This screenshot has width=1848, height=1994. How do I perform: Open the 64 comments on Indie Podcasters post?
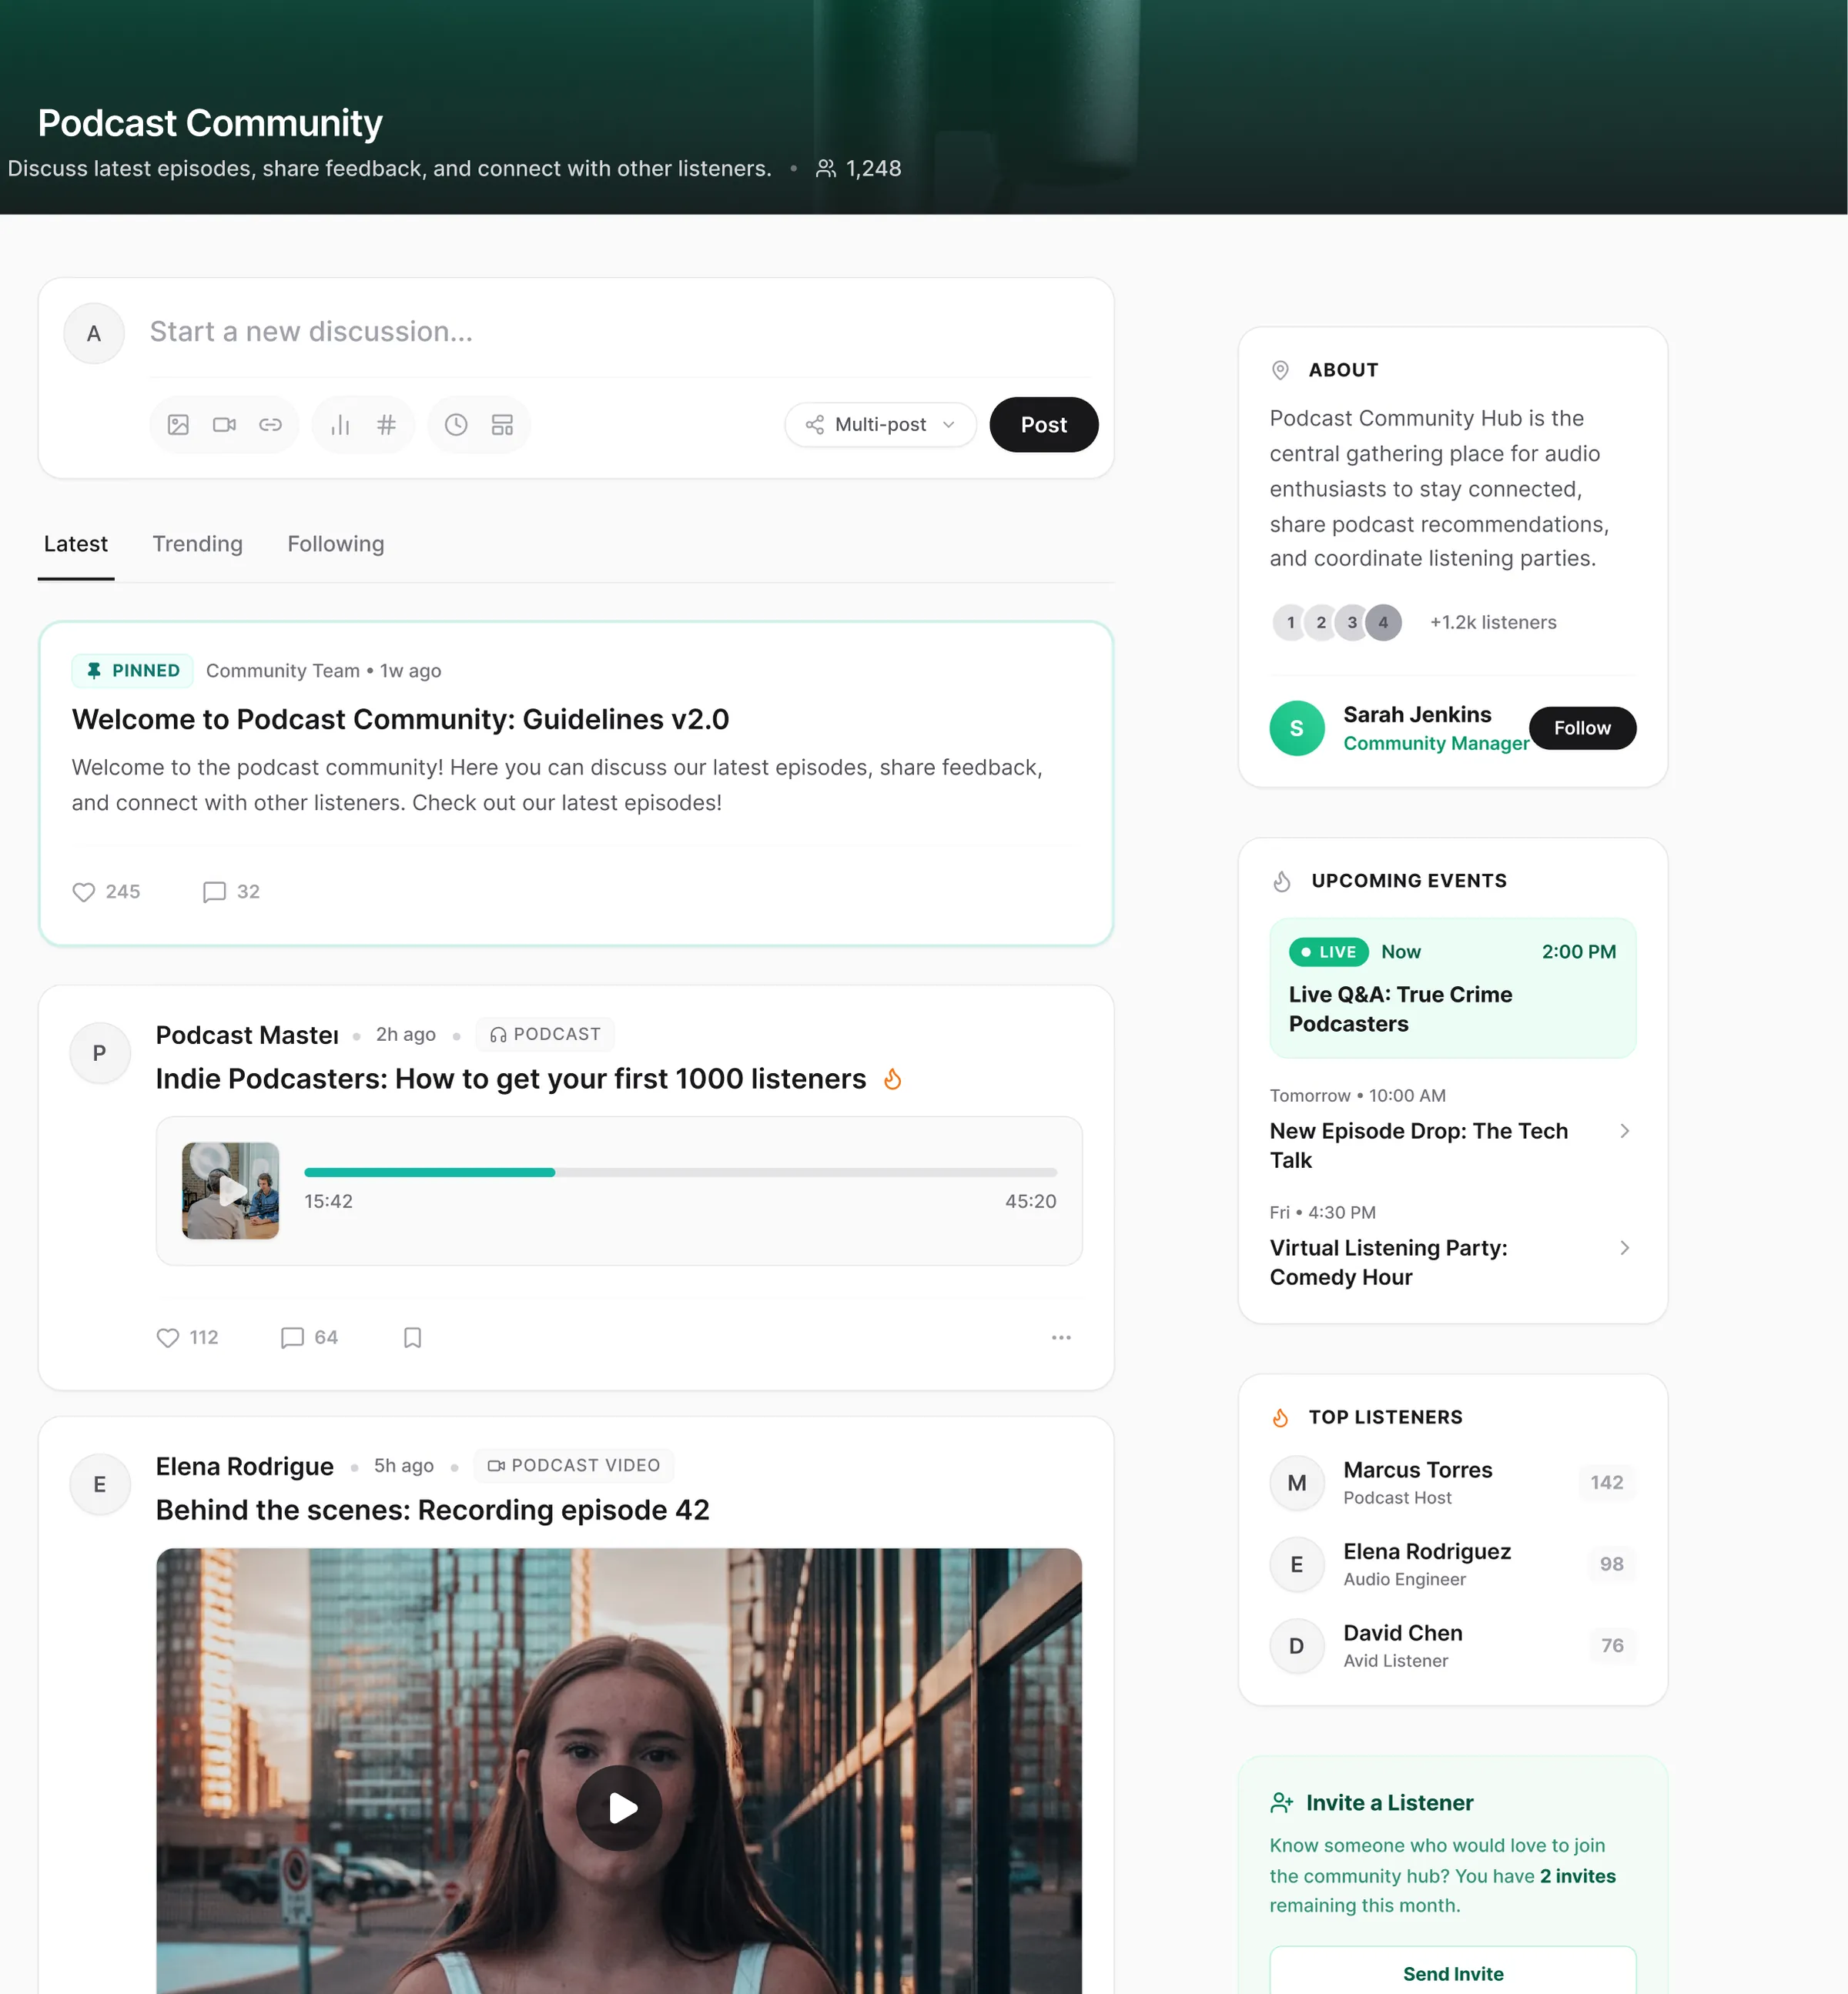pyautogui.click(x=309, y=1338)
